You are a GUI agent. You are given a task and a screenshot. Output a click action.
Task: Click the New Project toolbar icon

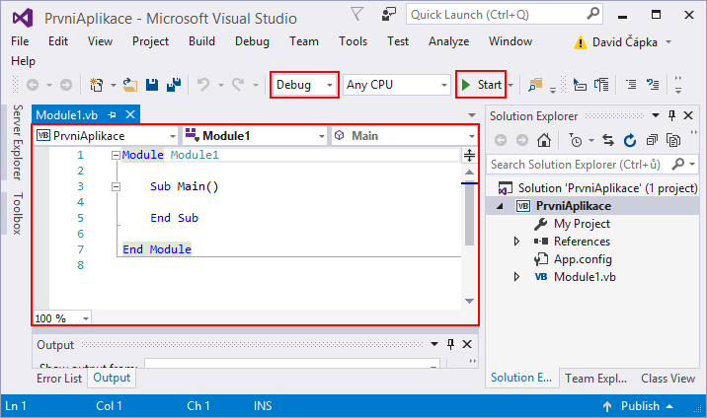(96, 85)
